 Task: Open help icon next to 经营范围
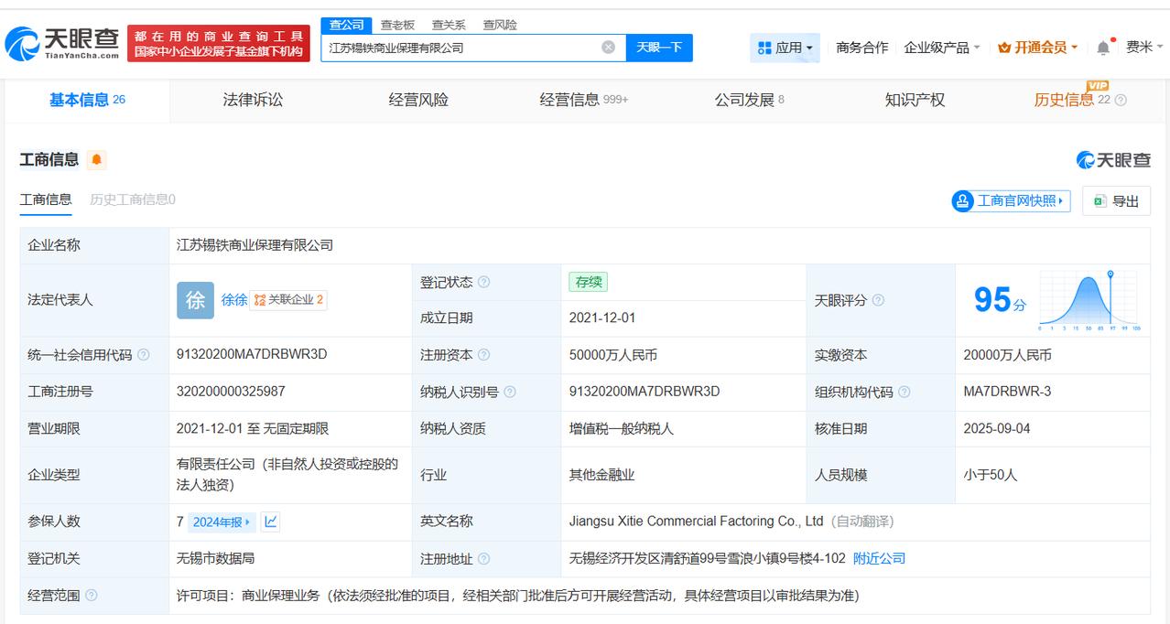click(91, 596)
